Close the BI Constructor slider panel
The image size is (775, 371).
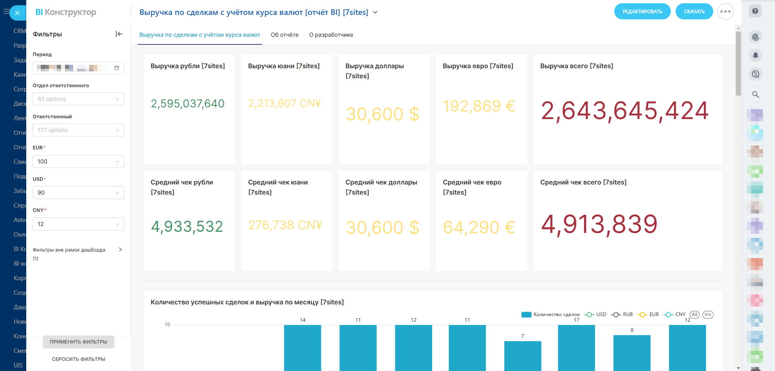pyautogui.click(x=17, y=13)
